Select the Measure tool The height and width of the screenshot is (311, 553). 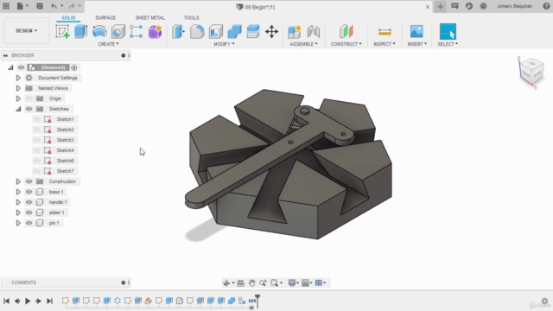pos(385,31)
